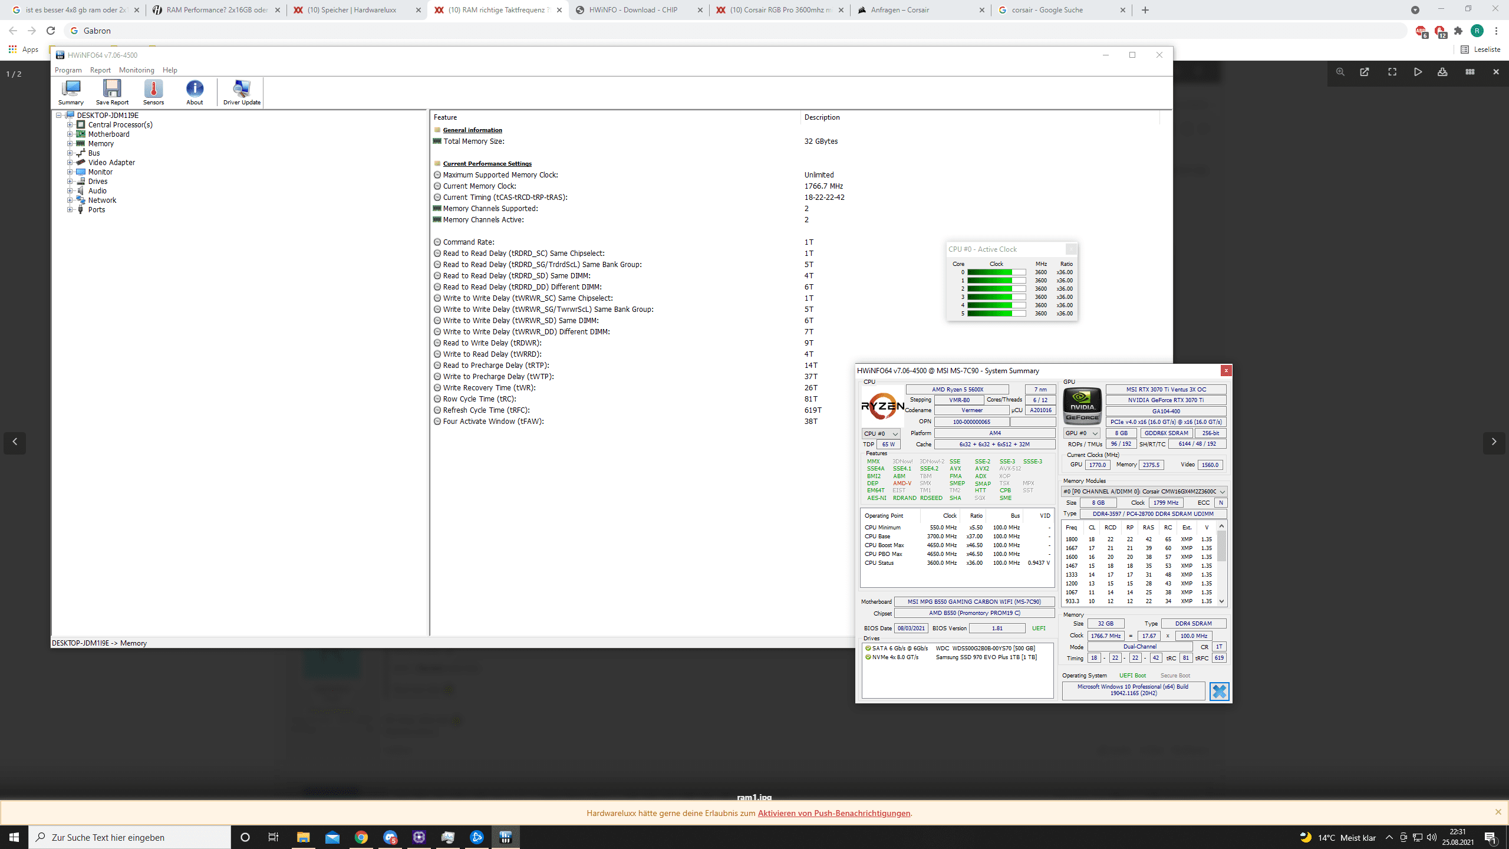Click Aktivieren von Push-Benachrichtigungen link

(x=833, y=813)
